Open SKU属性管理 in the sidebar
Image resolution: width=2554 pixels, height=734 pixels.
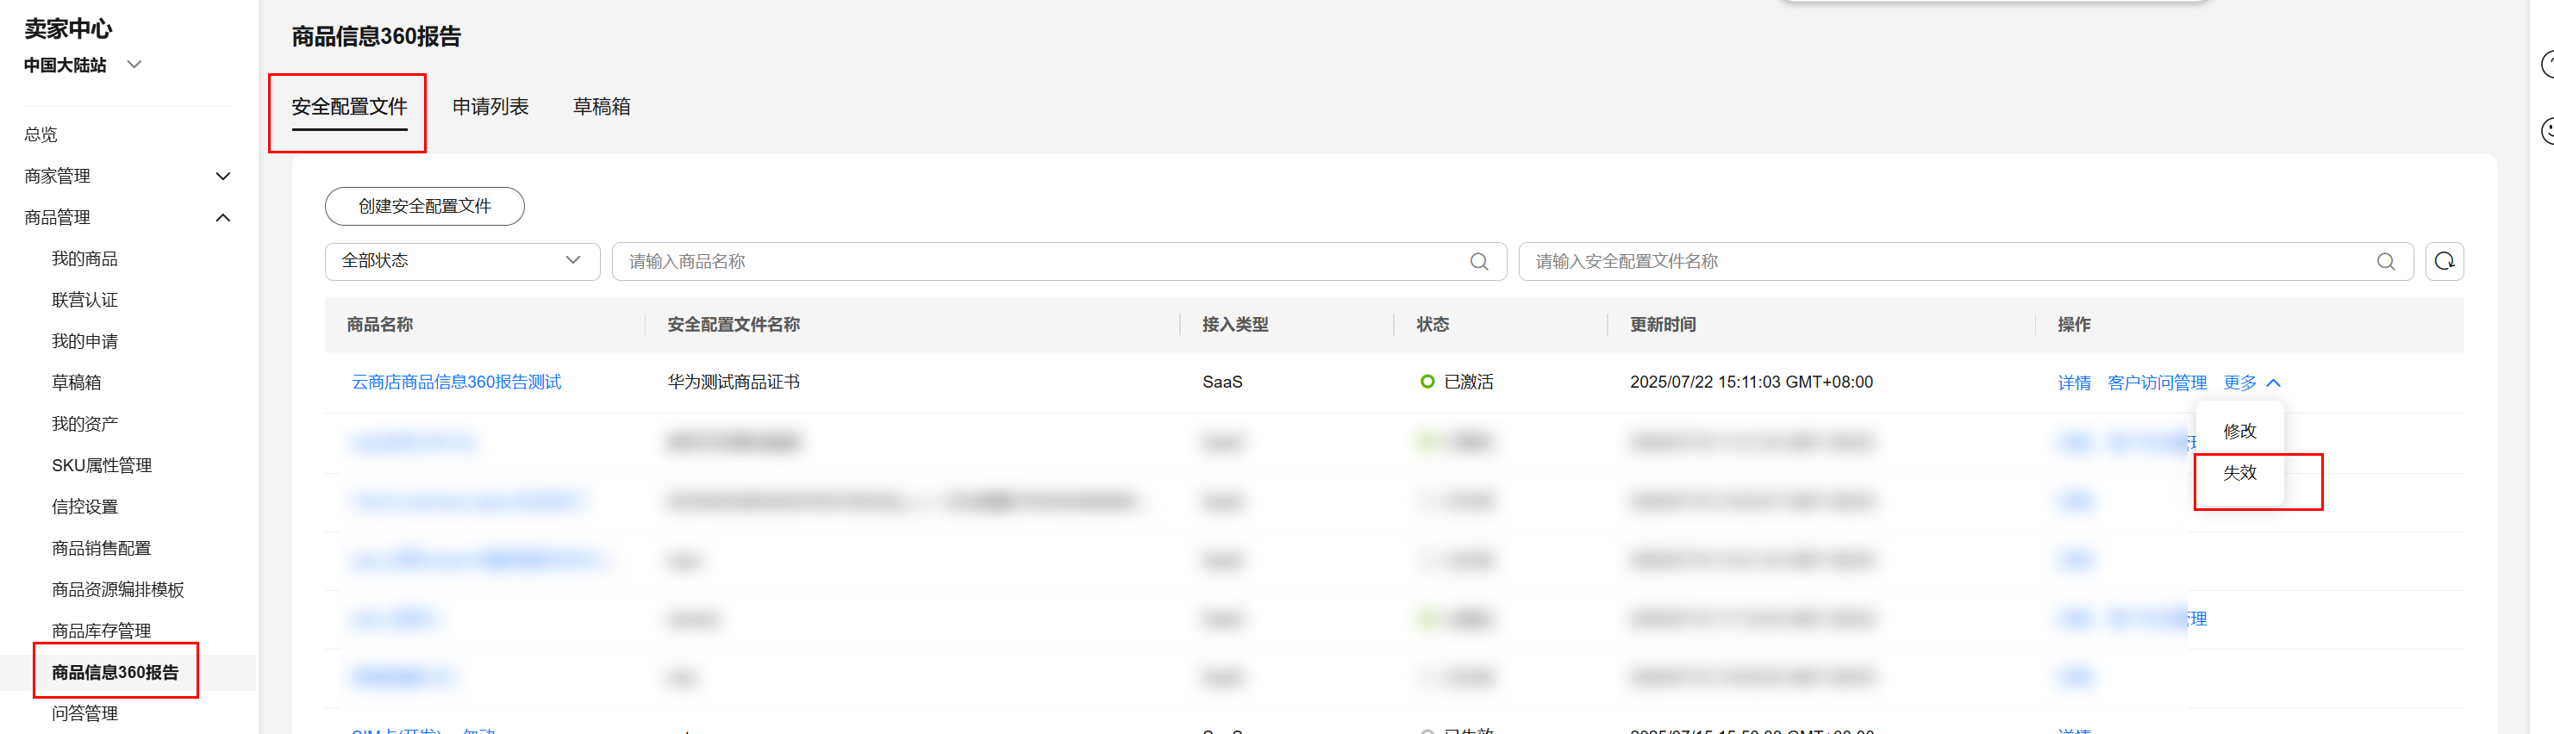click(x=101, y=465)
